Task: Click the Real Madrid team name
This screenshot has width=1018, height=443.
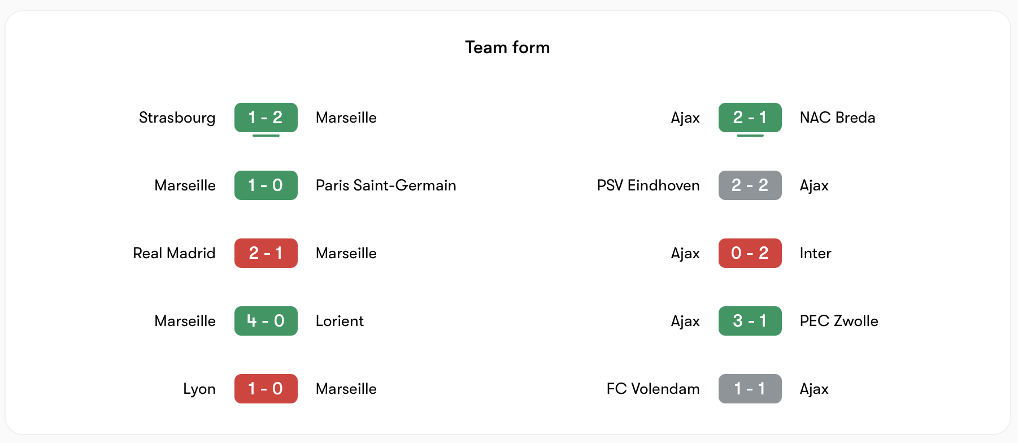Action: pyautogui.click(x=174, y=253)
